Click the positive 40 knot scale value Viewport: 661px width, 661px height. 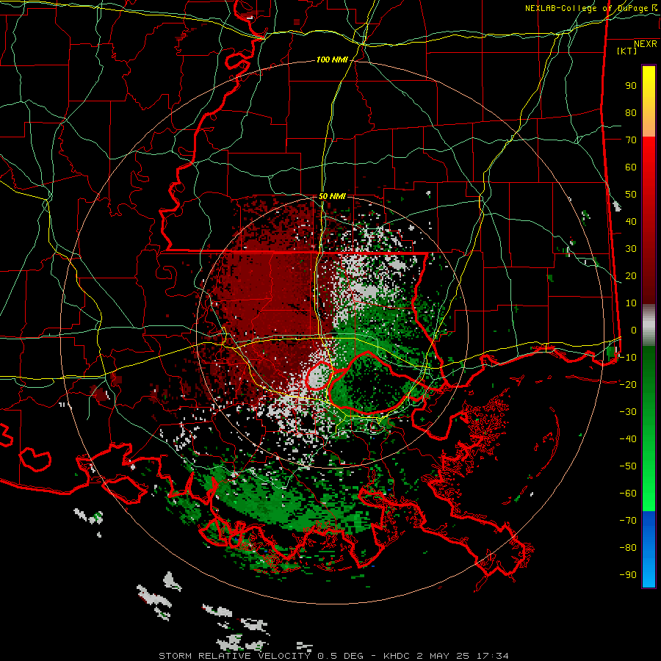point(631,222)
